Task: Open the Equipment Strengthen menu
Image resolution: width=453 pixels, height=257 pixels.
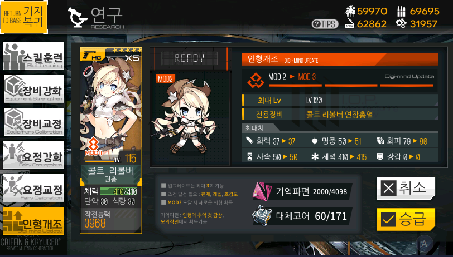Action: [x=34, y=89]
